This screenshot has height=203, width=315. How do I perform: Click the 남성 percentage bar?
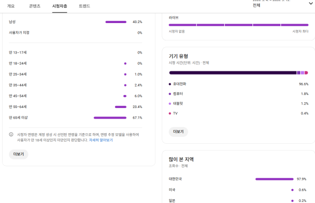(x=116, y=22)
